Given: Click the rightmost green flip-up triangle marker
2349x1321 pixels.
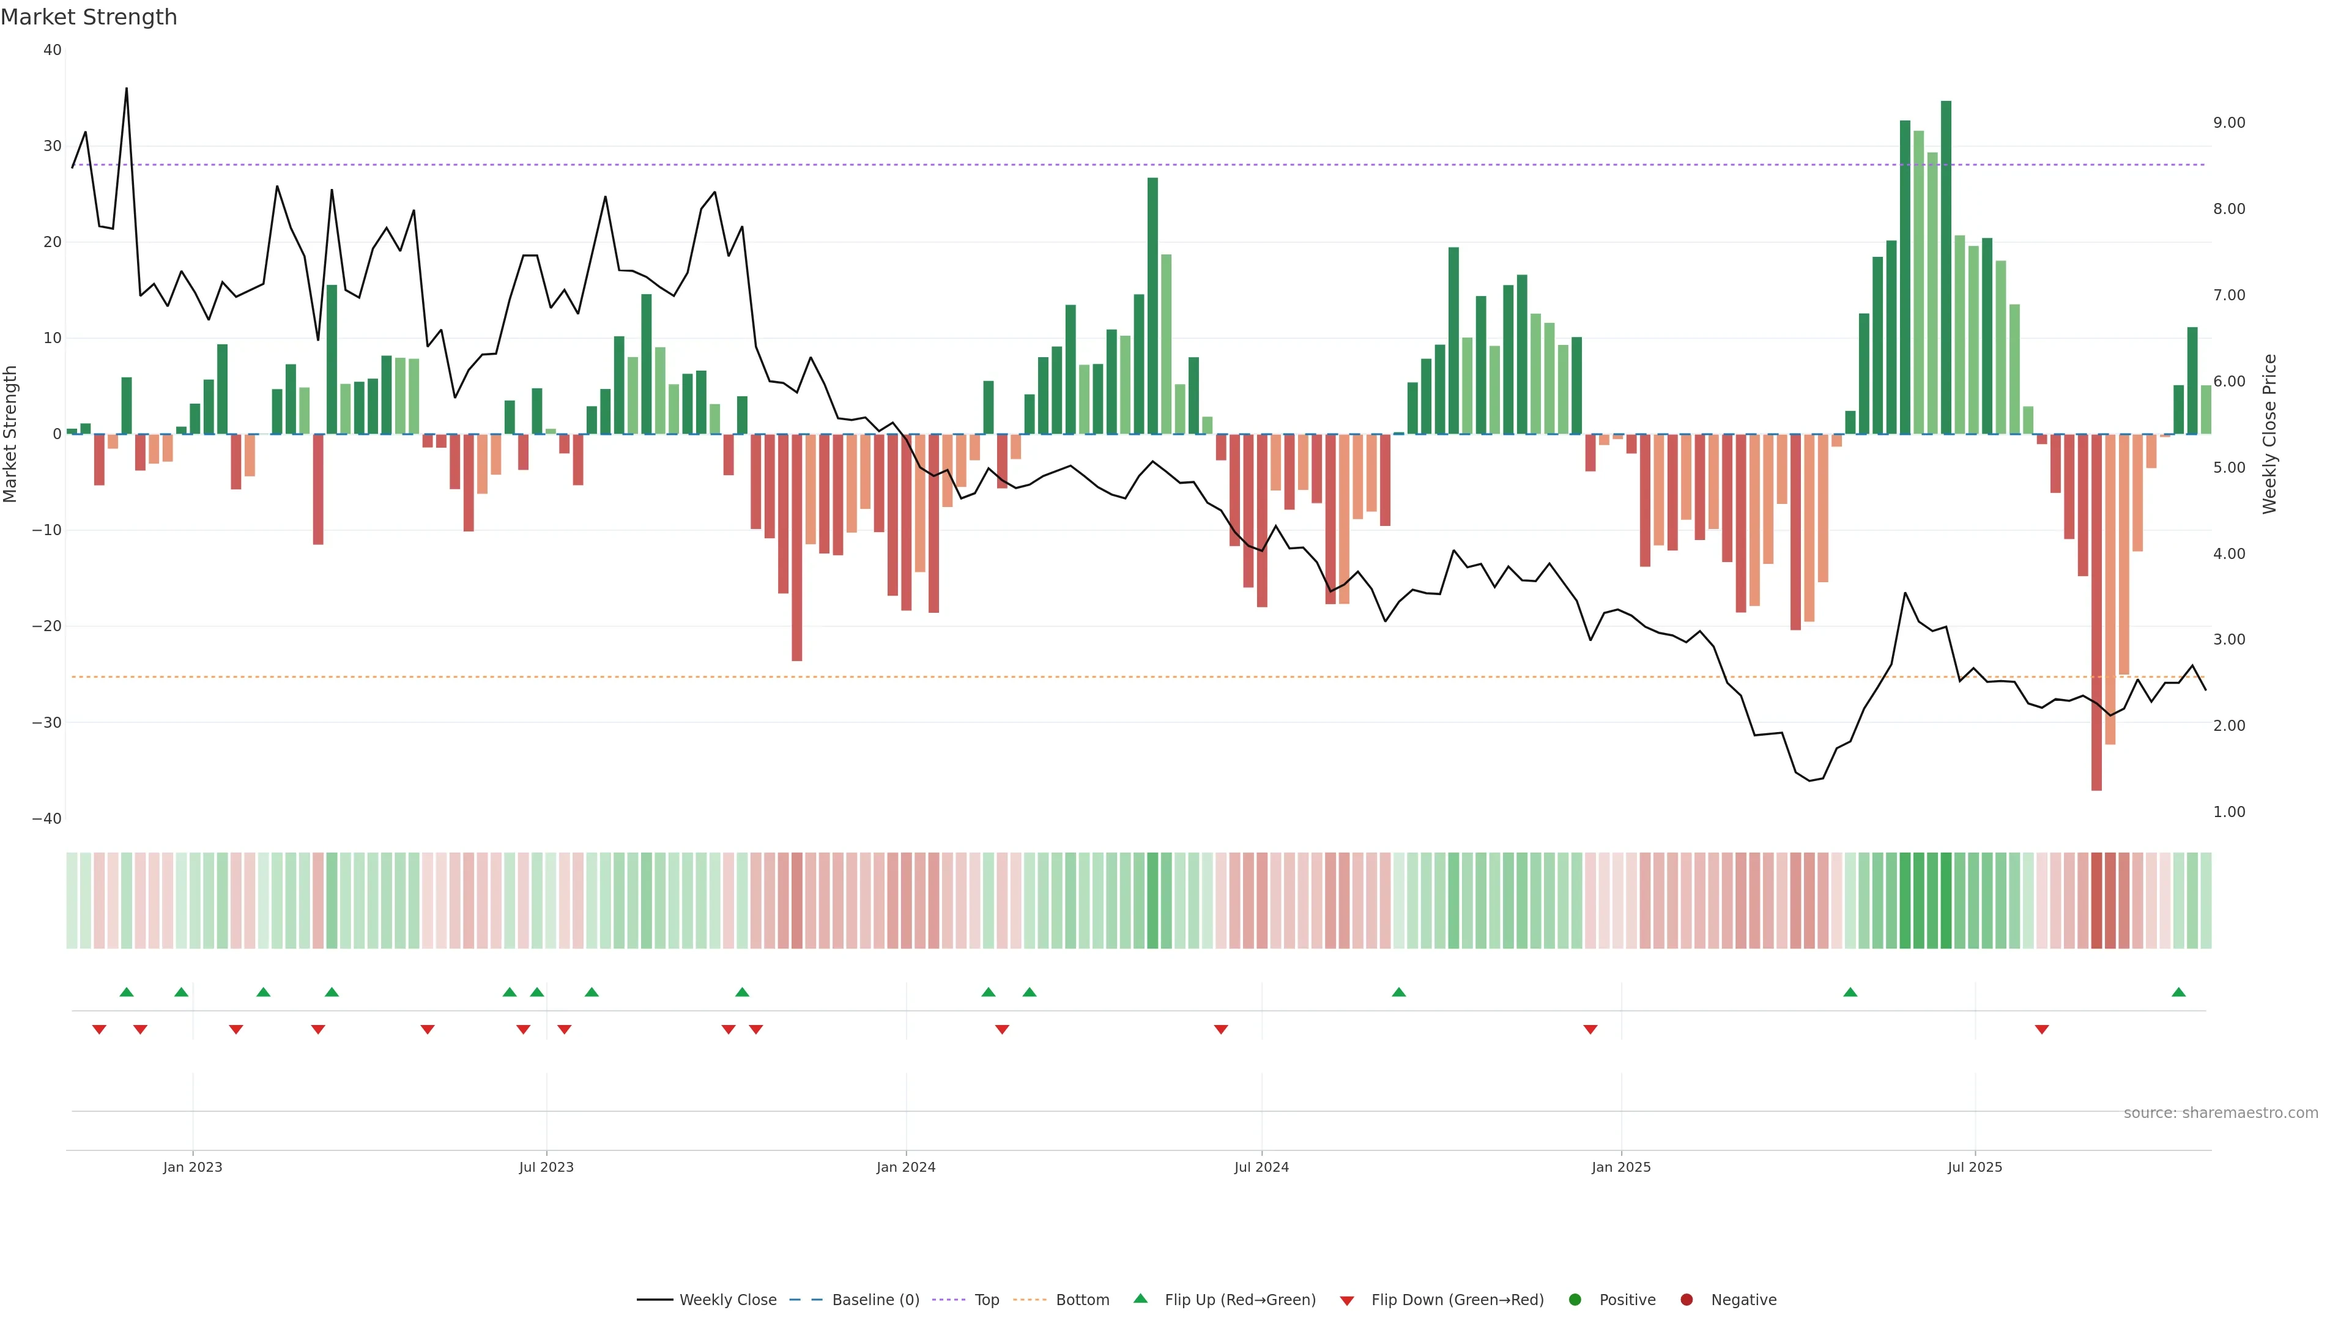Looking at the screenshot, I should [2178, 992].
